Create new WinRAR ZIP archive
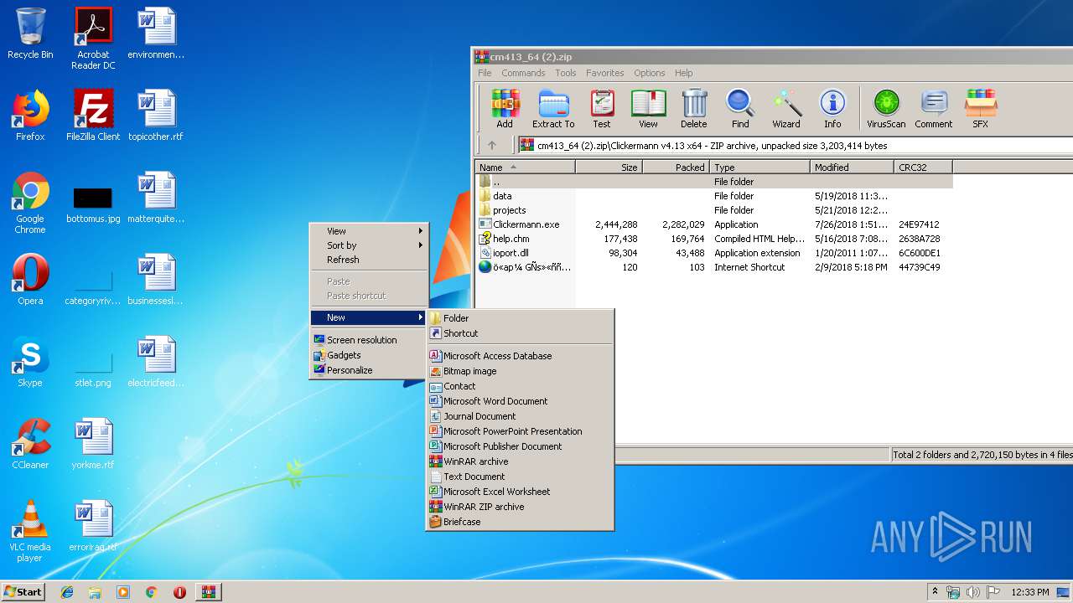This screenshot has height=603, width=1073. tap(520, 507)
